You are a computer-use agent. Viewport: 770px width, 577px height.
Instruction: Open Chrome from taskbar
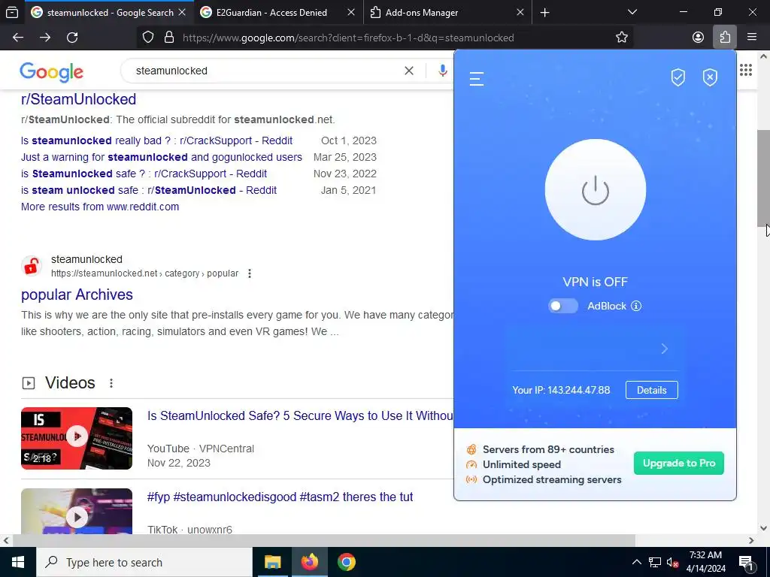click(346, 562)
